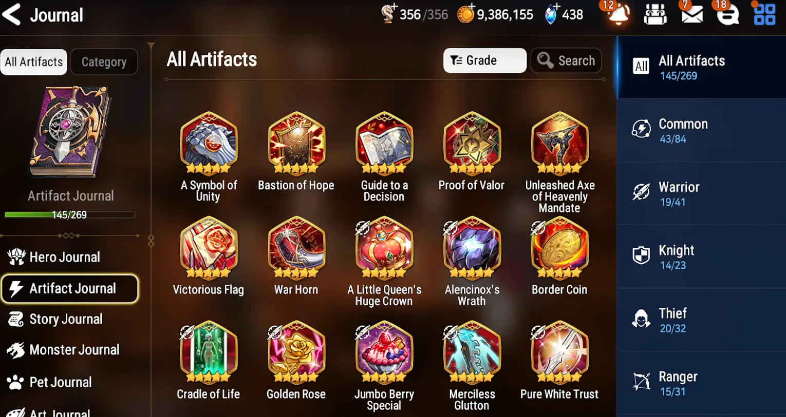Tap the skystone crystal currency icon
The image size is (786, 417).
551,14
